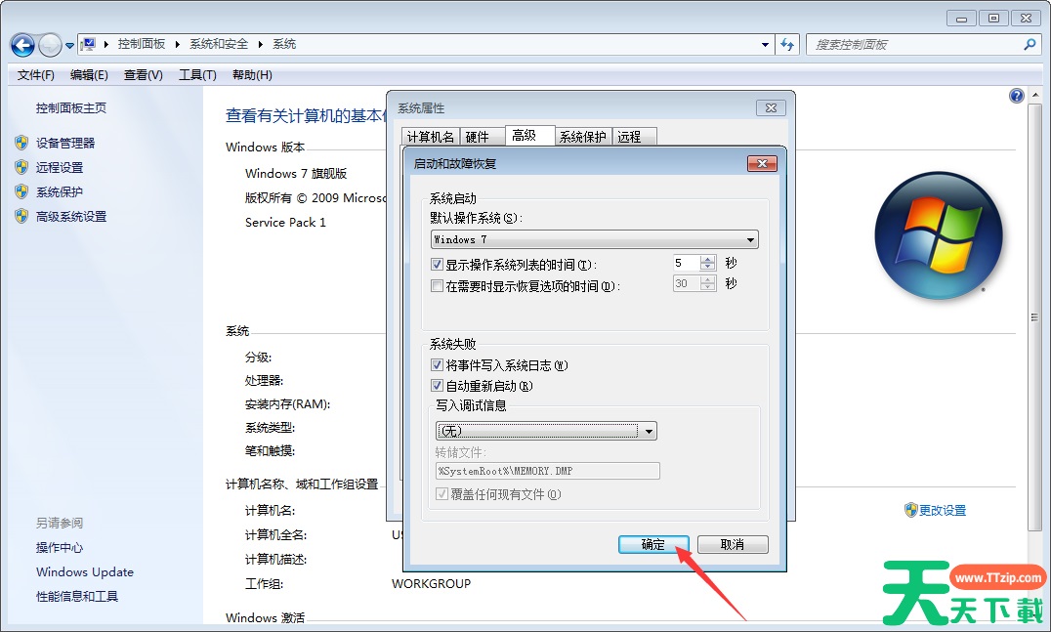Screen dimensions: 1051x632
Task: Click the shield icon next to 设备管理器
Action: pos(21,142)
